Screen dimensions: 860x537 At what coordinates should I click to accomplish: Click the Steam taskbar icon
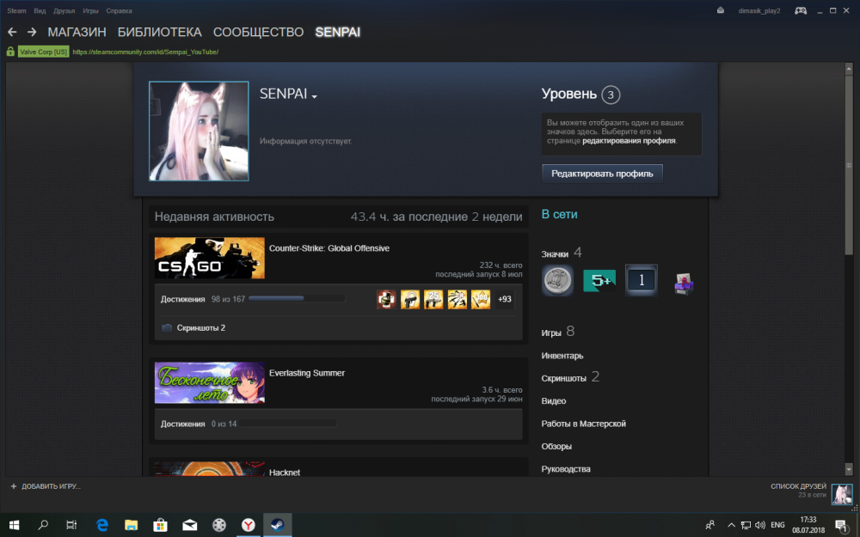pyautogui.click(x=278, y=525)
